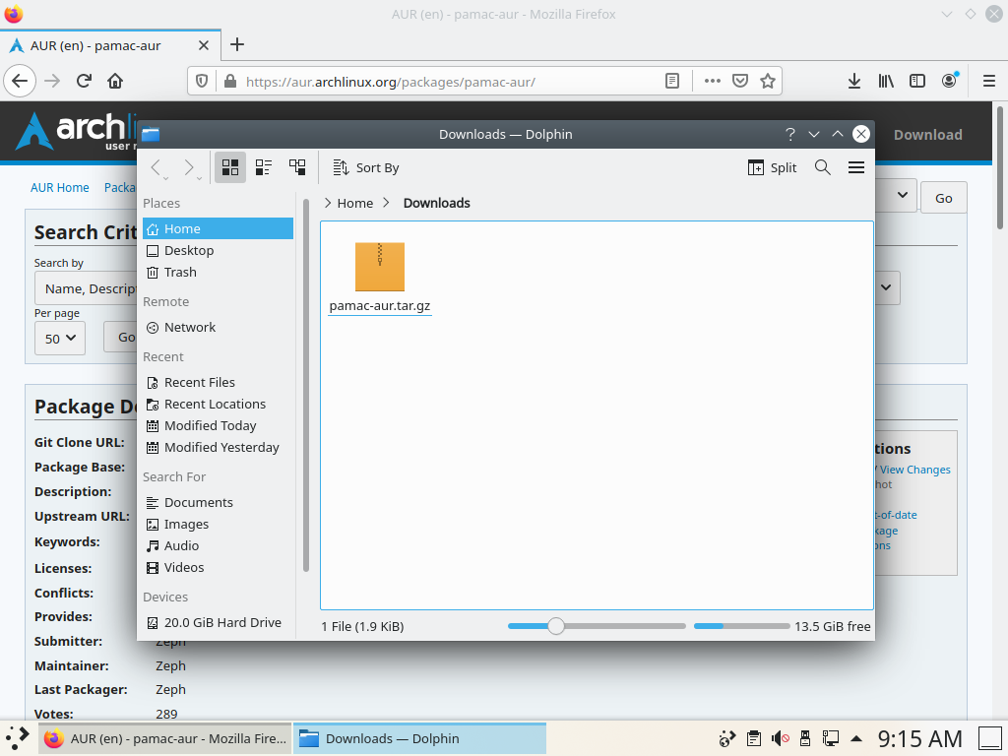Switch Dolphin to Icons view mode

(230, 167)
